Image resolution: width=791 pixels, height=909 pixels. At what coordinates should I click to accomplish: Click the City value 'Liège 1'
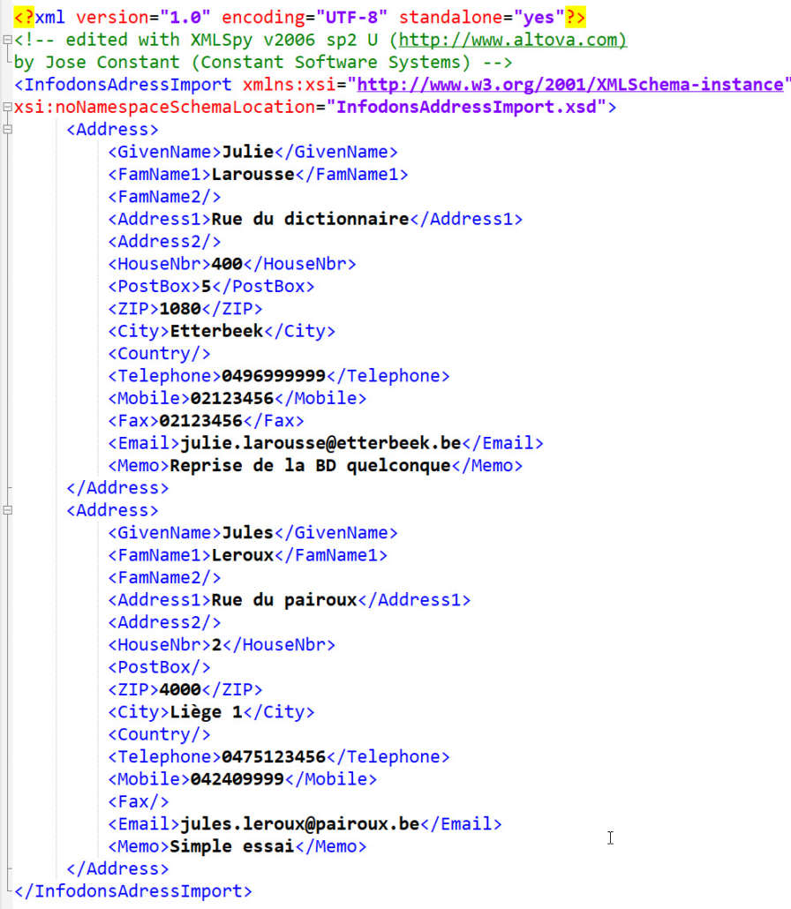tap(206, 712)
